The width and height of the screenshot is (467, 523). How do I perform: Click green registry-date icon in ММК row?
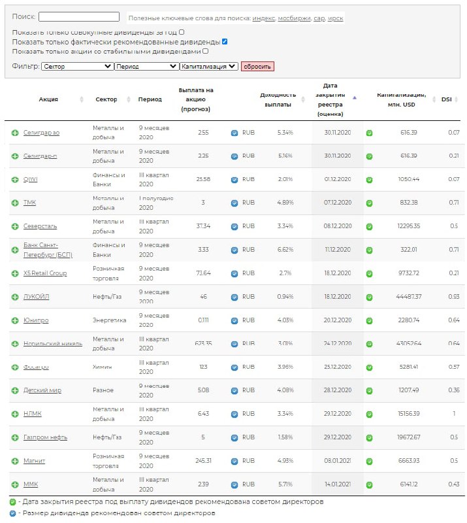(x=369, y=485)
